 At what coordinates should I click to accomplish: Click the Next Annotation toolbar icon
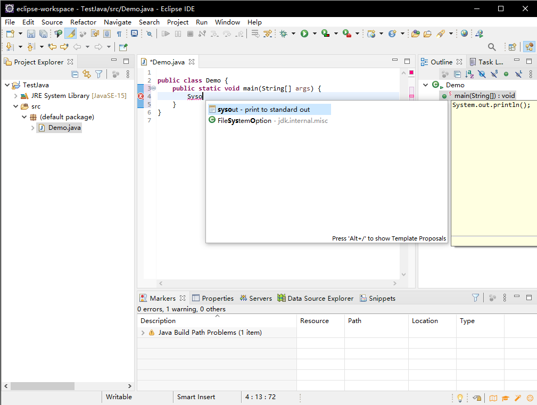[10, 47]
